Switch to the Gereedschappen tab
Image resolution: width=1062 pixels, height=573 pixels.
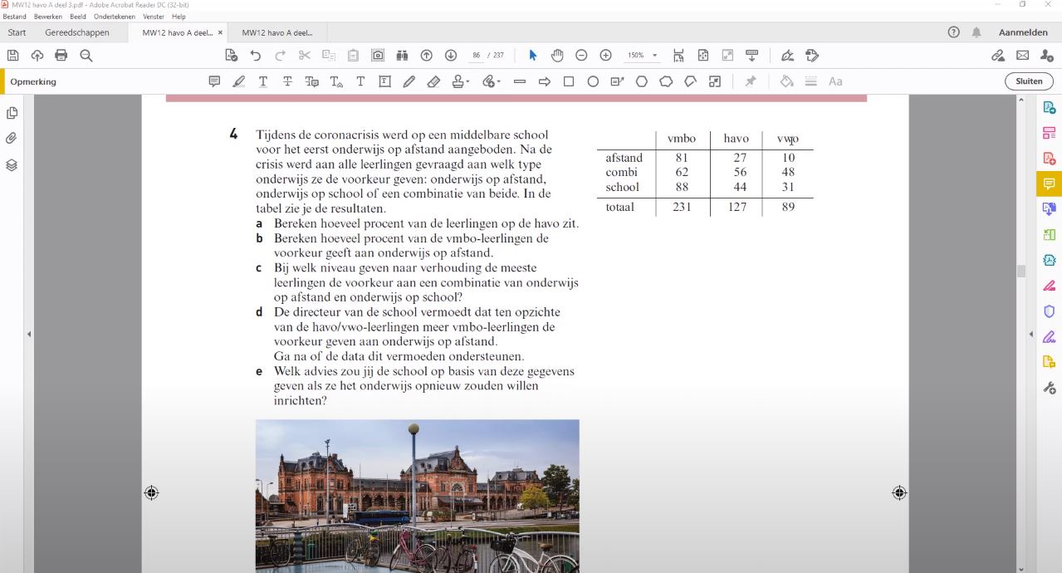click(77, 32)
